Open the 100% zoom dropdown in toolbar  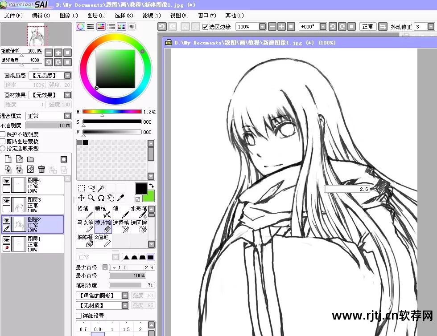pos(262,26)
